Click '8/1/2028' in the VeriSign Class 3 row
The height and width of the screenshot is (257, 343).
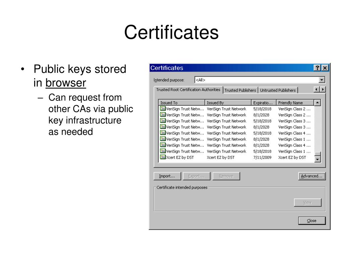(261, 127)
